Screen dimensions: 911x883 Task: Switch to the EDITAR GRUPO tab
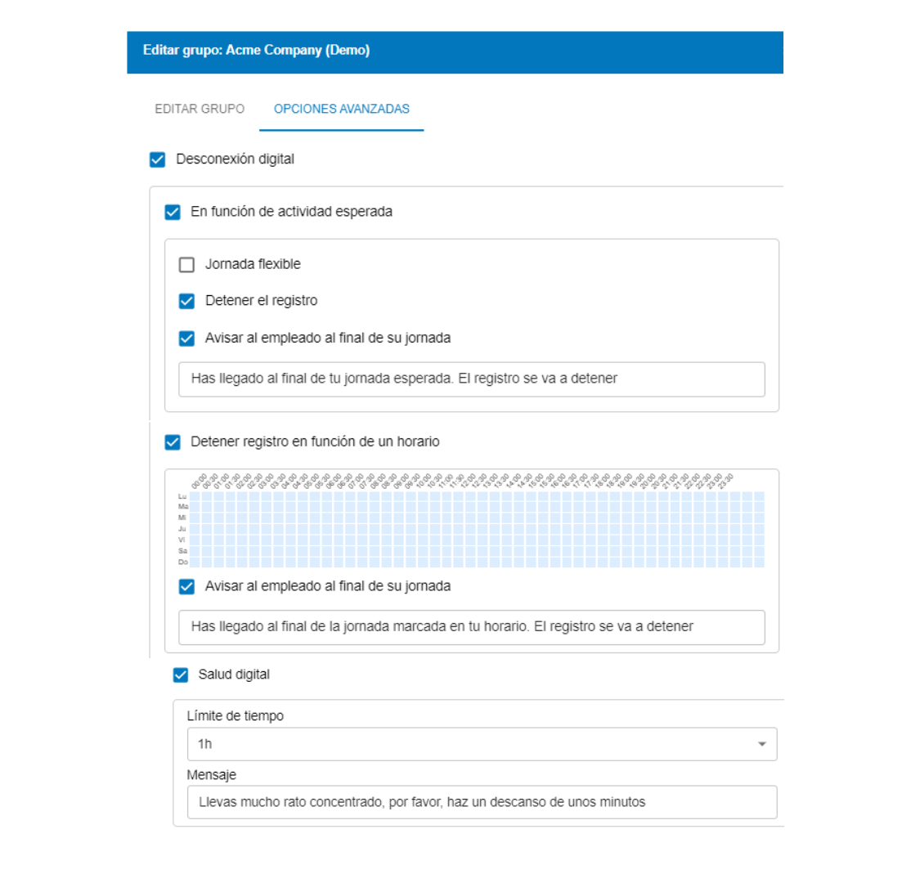[199, 108]
